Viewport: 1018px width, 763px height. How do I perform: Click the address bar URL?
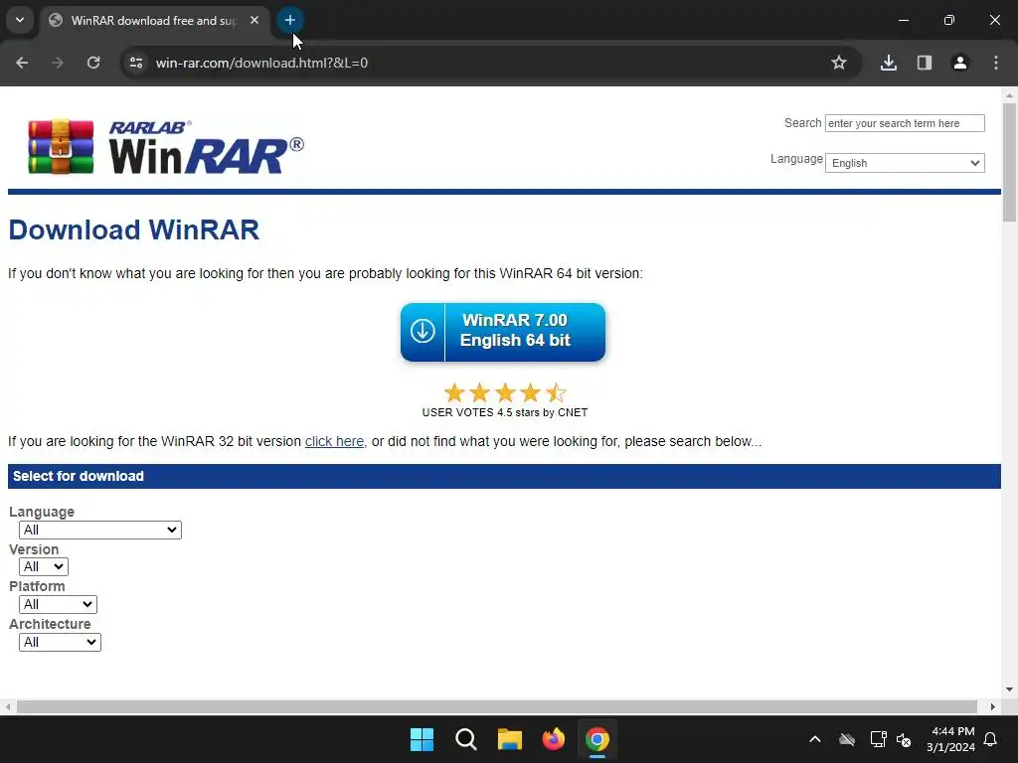click(x=261, y=63)
